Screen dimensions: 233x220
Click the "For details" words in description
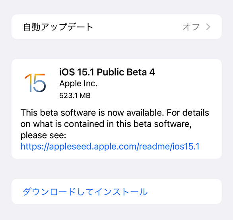[188, 113]
